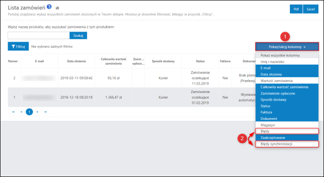Sort by Status table column header

pos(200,61)
